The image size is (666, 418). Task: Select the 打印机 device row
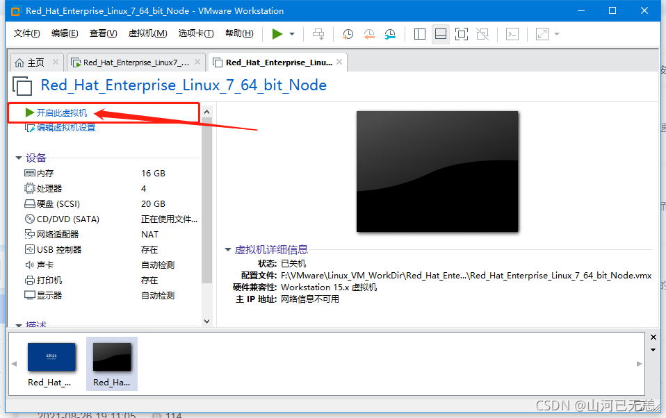pyautogui.click(x=111, y=280)
